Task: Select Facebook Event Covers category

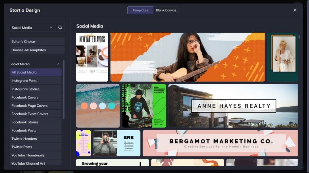Action: pyautogui.click(x=35, y=114)
